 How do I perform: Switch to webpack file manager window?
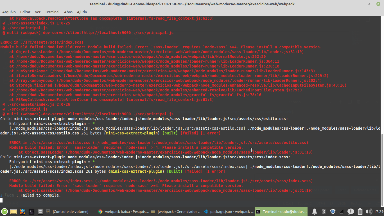coord(176,211)
